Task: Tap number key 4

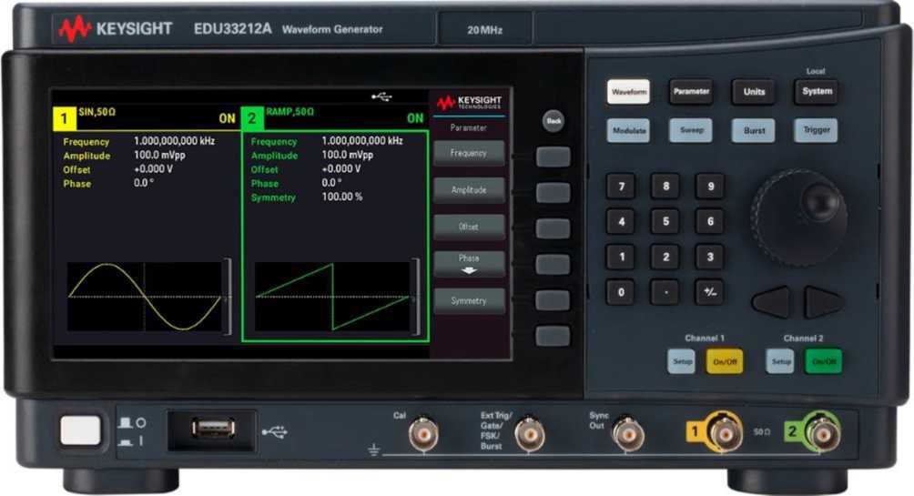Action: (621, 221)
